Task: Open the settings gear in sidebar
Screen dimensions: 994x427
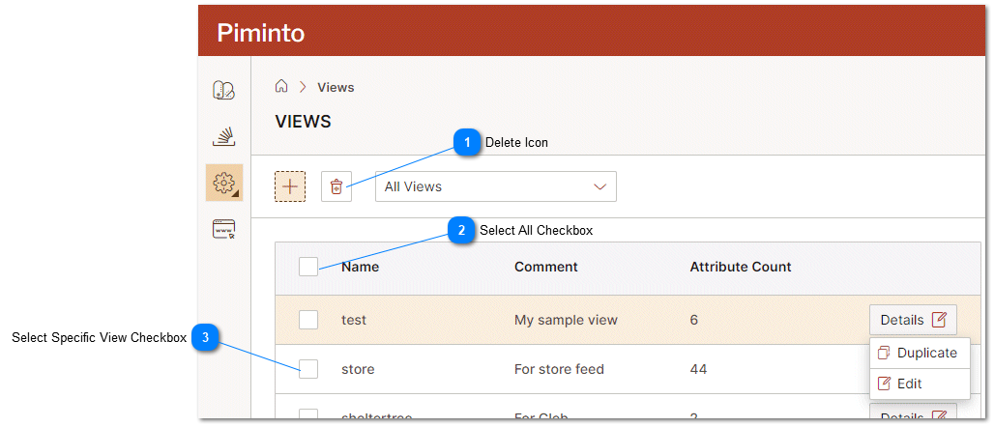Action: [223, 182]
